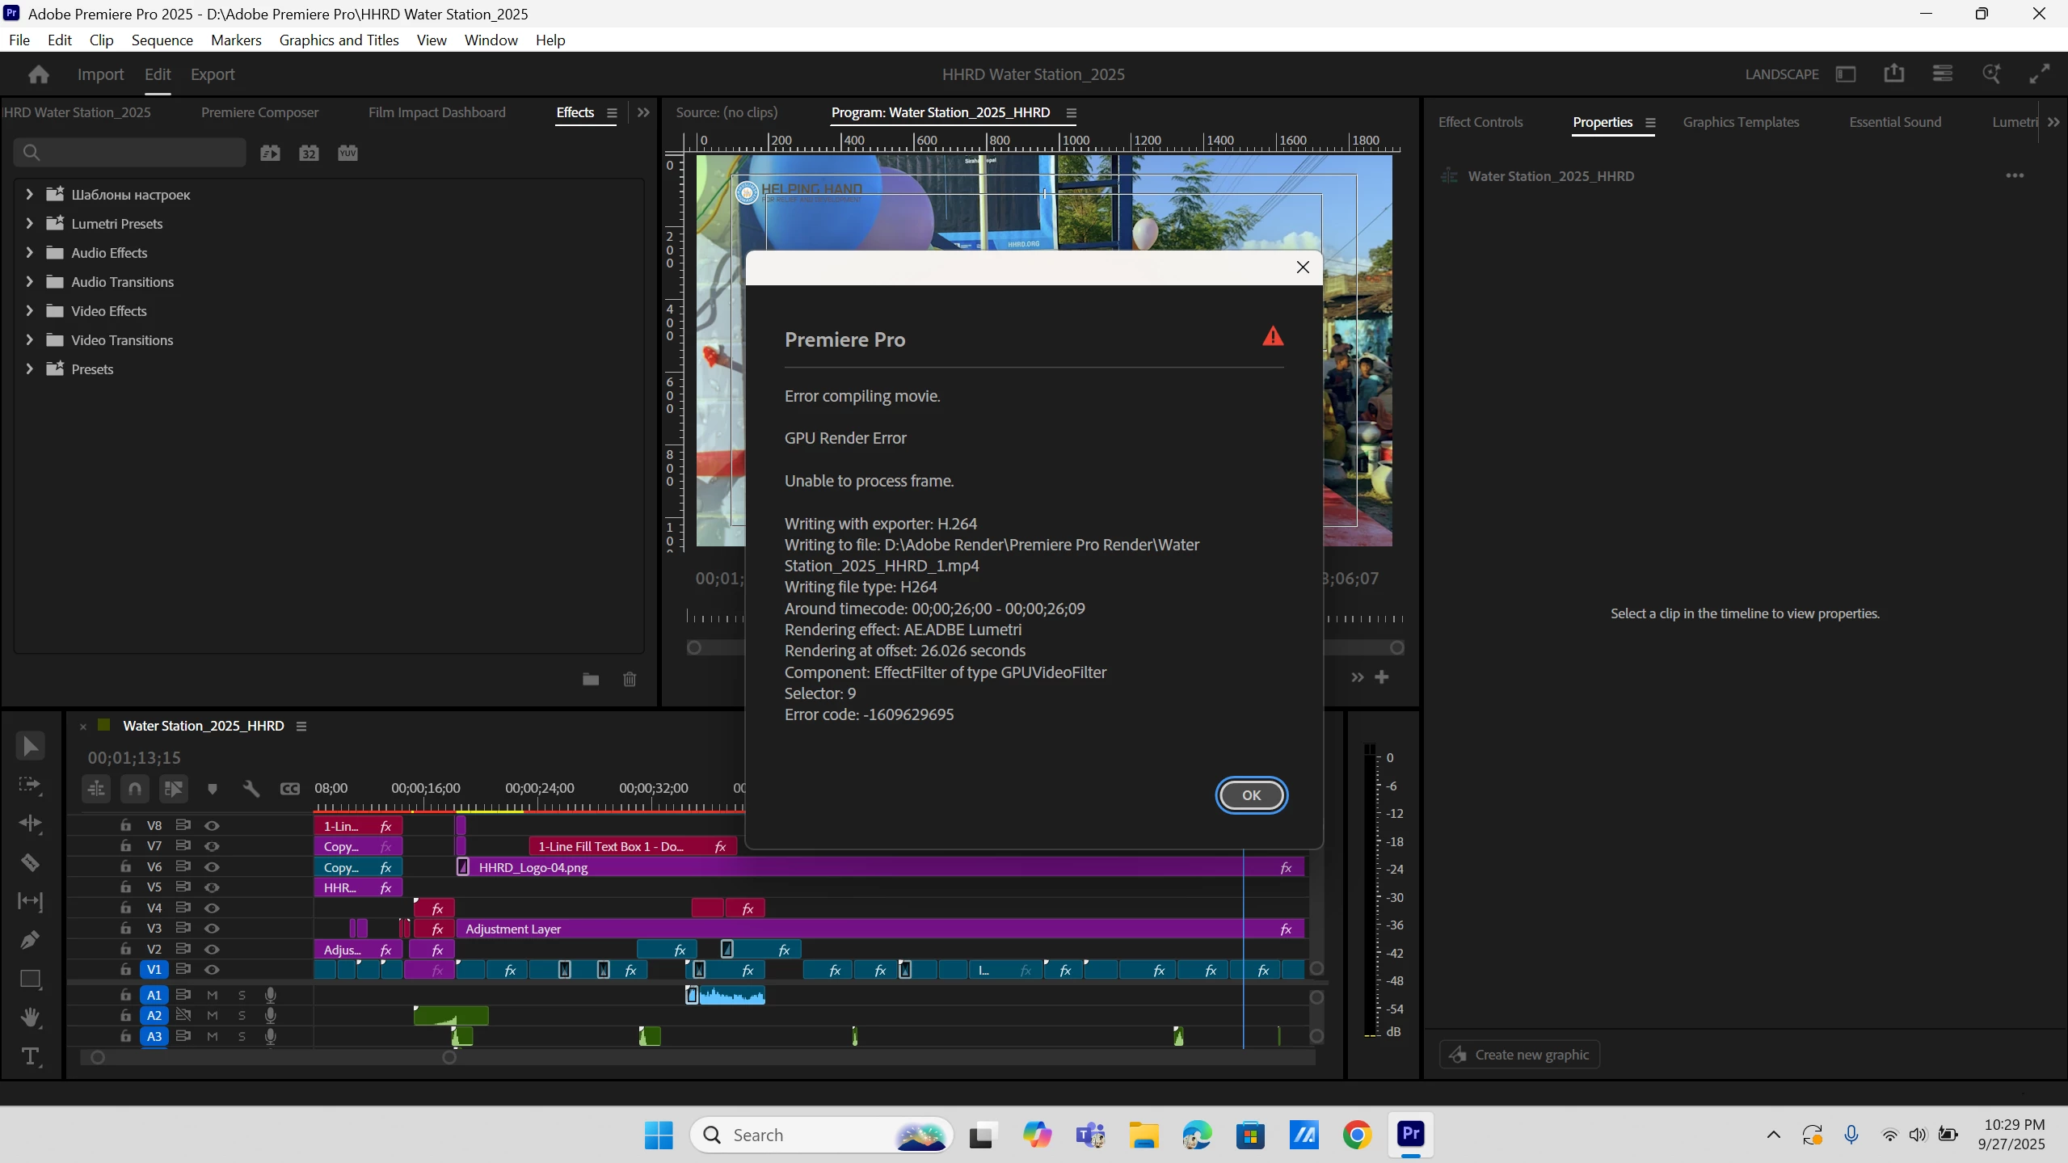This screenshot has width=2068, height=1163.
Task: Open Quick Export share icon
Action: click(x=1893, y=74)
